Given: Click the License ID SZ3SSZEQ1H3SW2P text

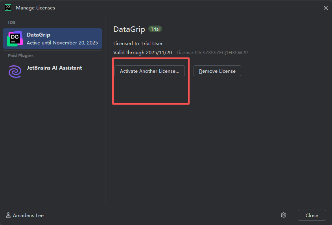Looking at the screenshot, I should (x=212, y=52).
